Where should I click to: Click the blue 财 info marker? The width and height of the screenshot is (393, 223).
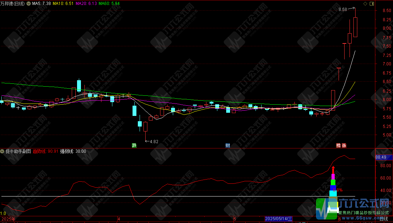coord(228,145)
